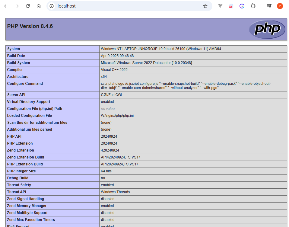Image resolution: width=289 pixels, height=227 pixels.
Task: Open the red PDF extension icon
Action: 231,6
